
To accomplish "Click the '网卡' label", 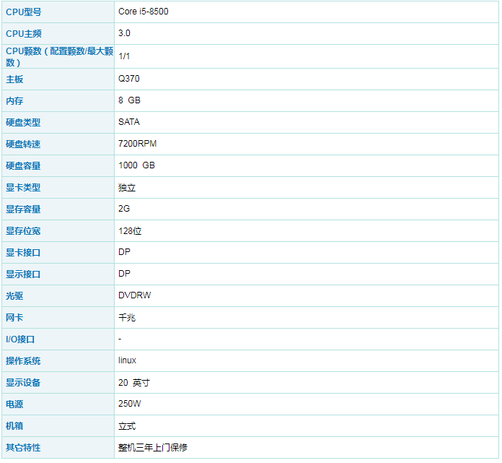I will click(14, 318).
